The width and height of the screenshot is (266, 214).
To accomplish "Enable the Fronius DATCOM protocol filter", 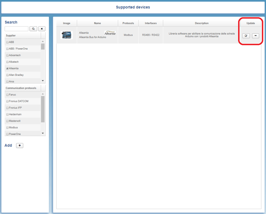I will (7, 101).
